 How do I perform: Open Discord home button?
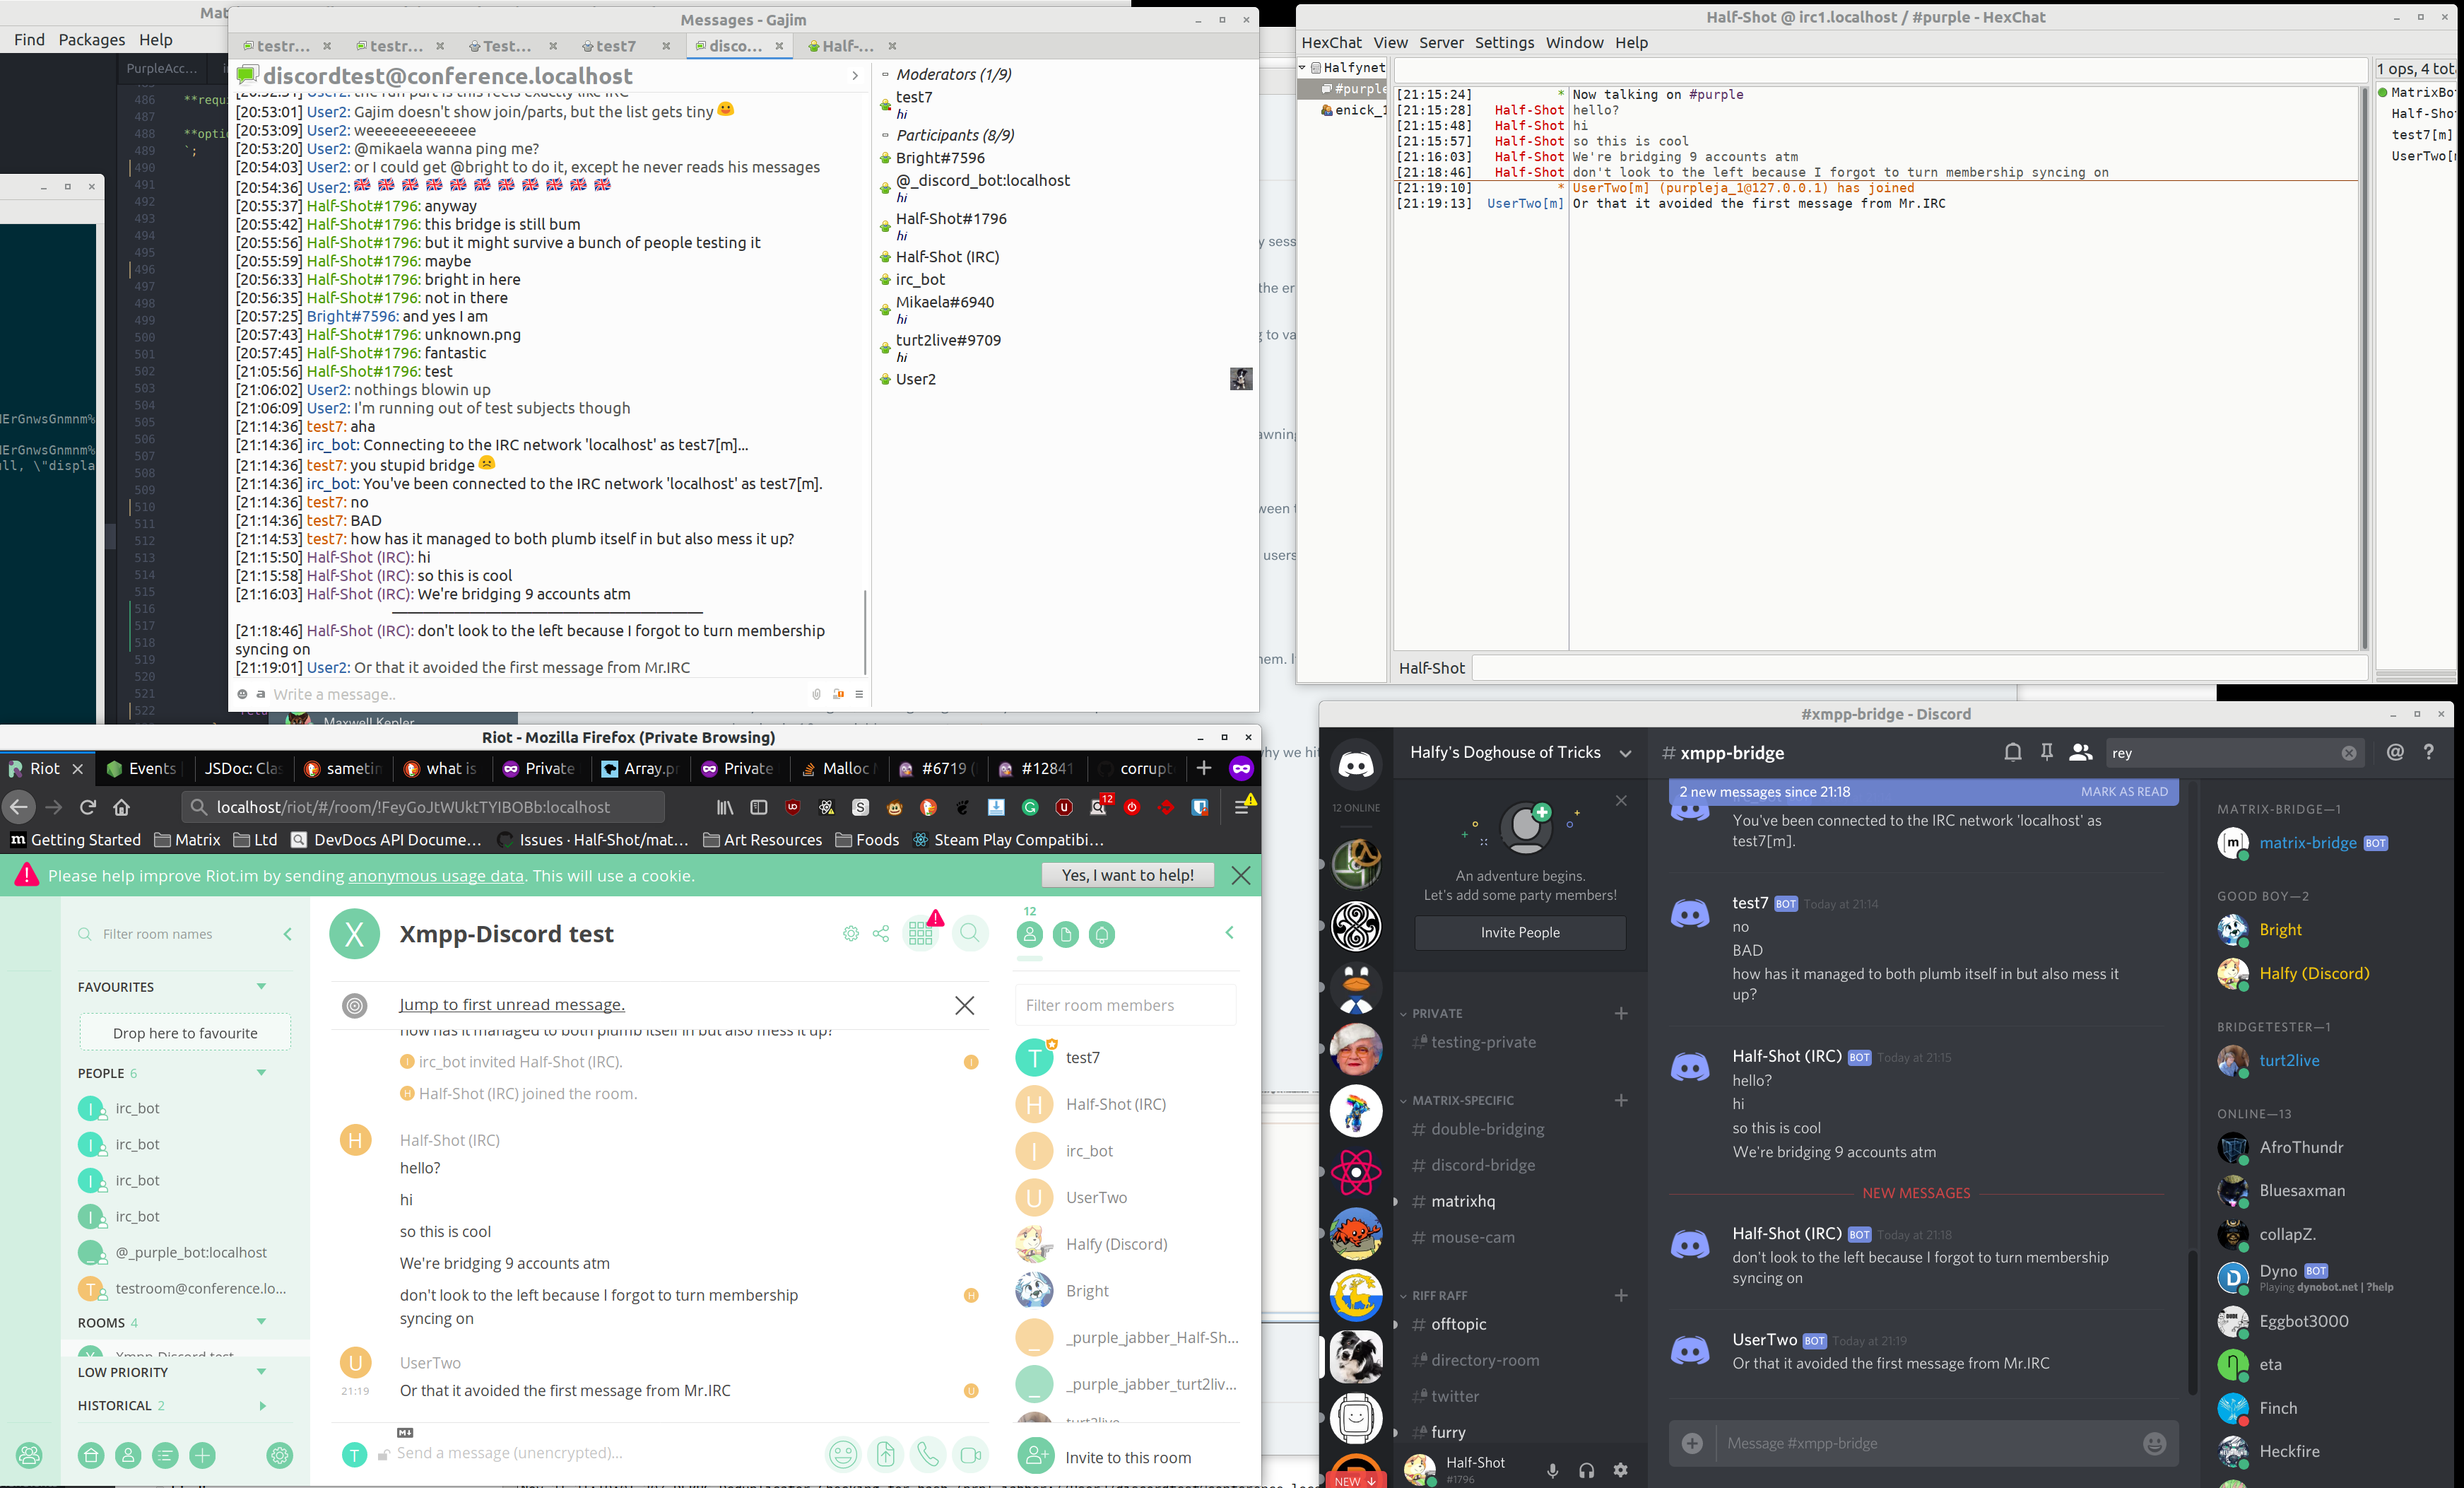tap(1355, 766)
